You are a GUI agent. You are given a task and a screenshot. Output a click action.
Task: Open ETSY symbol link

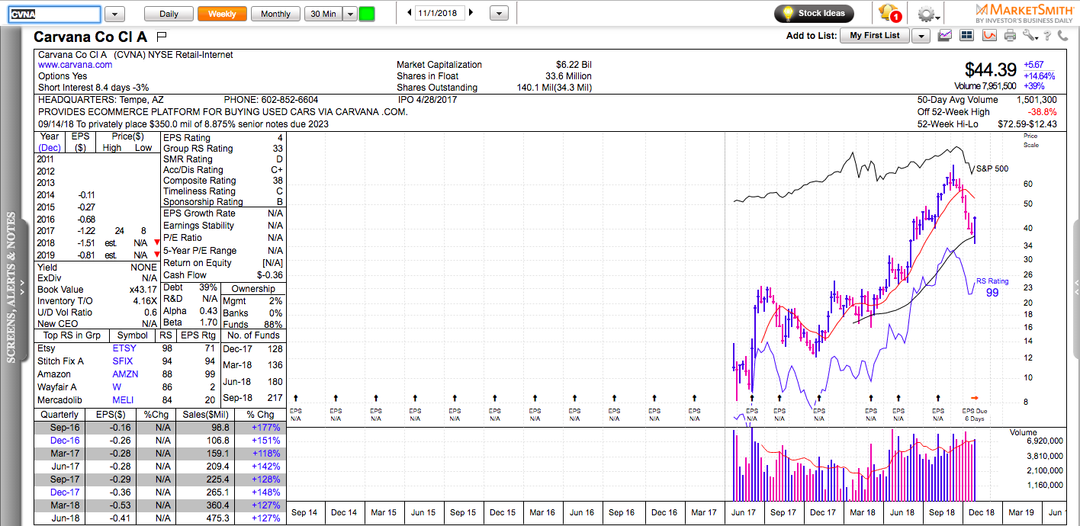point(124,348)
